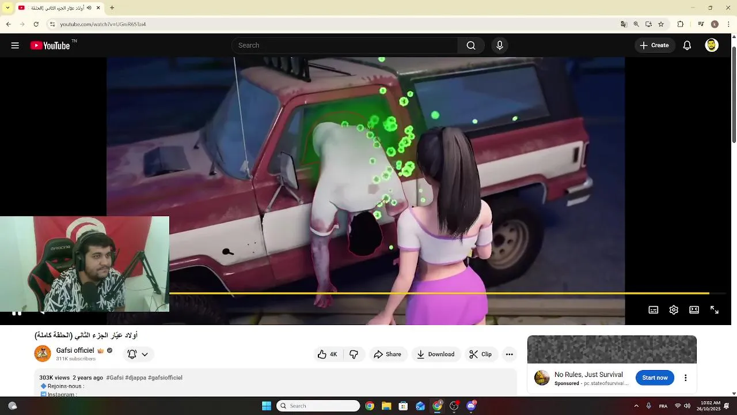737x415 pixels.
Task: Open the subscription notification bell dropdown
Action: [138, 354]
